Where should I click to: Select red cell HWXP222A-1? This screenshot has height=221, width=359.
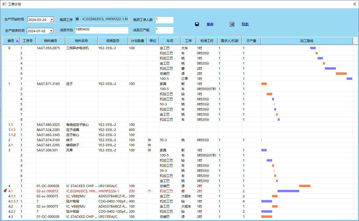(x=113, y=191)
